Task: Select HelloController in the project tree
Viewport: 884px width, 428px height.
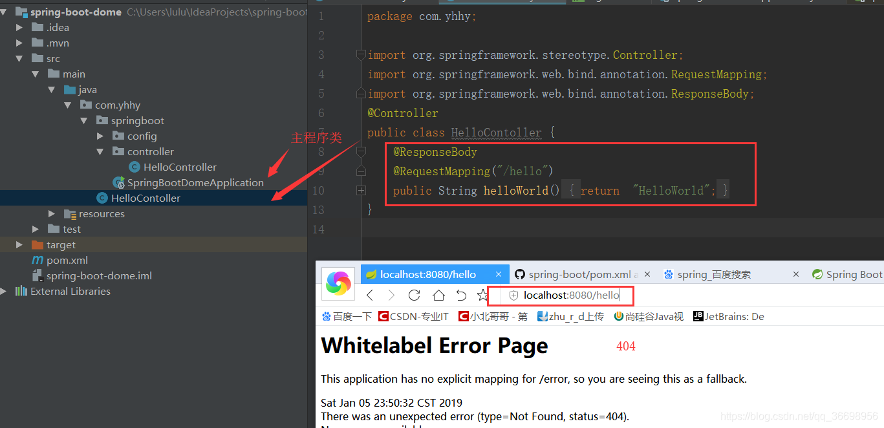Action: 180,167
